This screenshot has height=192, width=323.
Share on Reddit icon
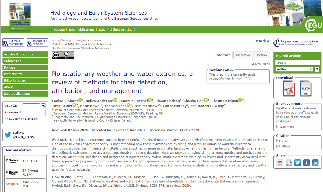click(289, 163)
